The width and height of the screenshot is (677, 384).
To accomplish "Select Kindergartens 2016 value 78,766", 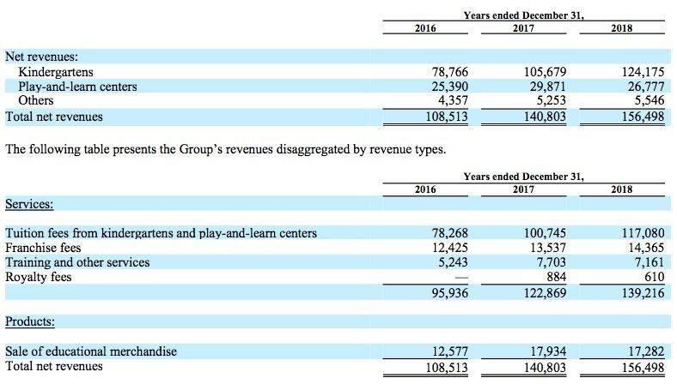I will click(450, 71).
